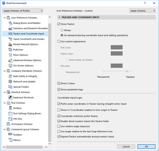The width and height of the screenshot is (159, 151).
Task: Click the Company Standards Schemes icon
Action: pyautogui.click(x=8, y=71)
